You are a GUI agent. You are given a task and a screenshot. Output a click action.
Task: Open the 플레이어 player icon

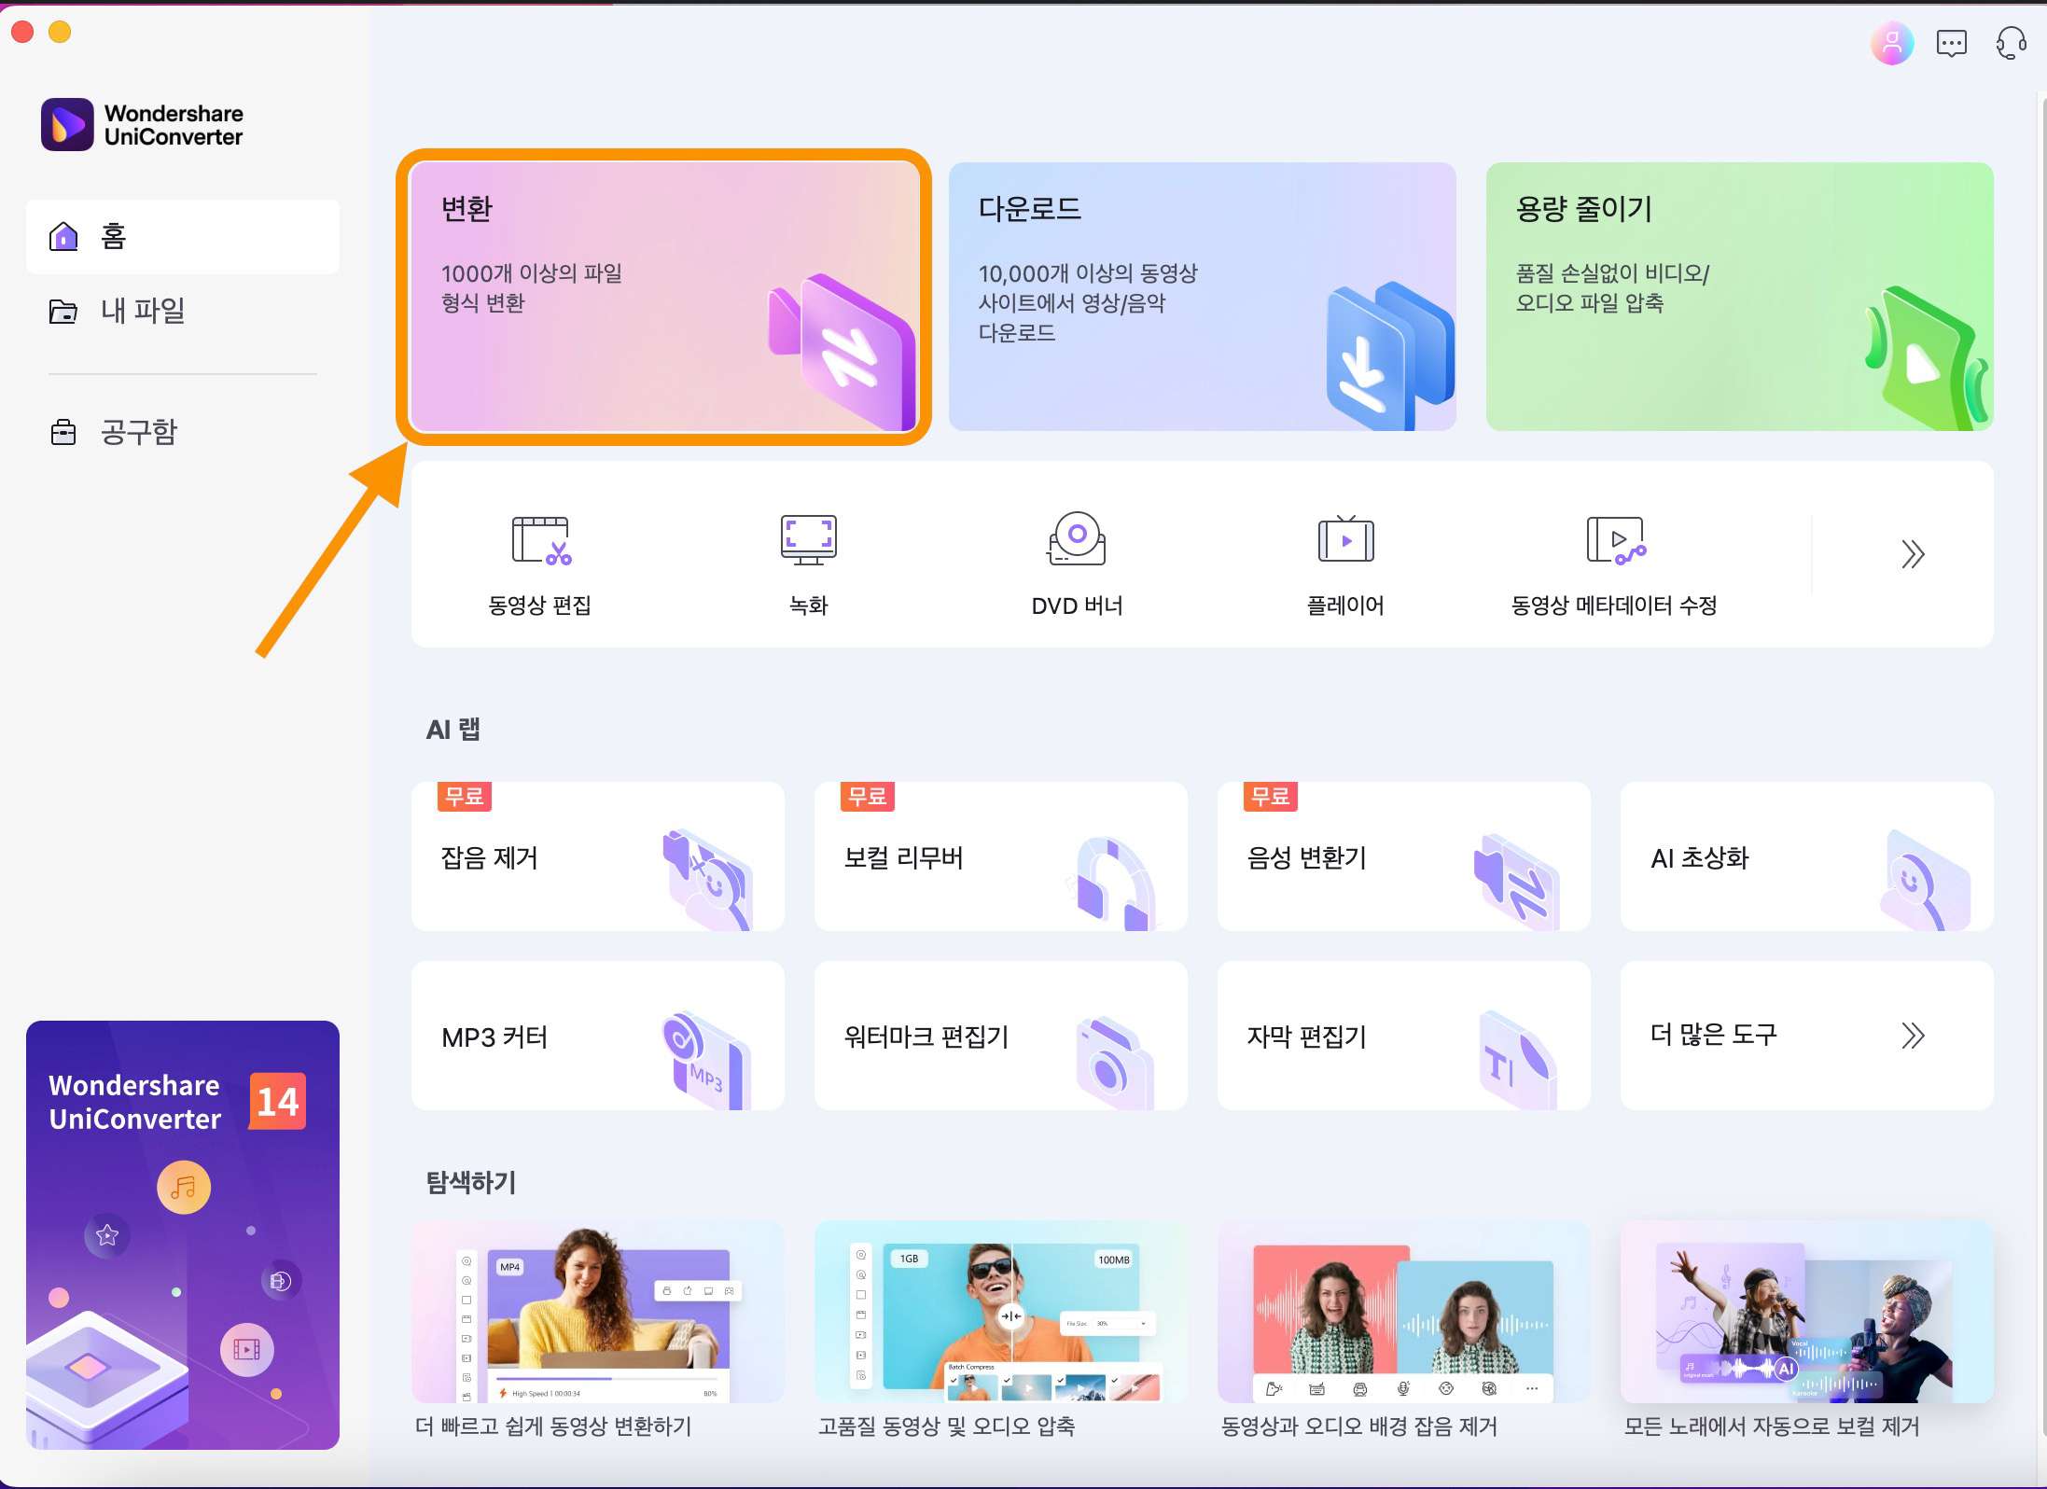[x=1345, y=538]
